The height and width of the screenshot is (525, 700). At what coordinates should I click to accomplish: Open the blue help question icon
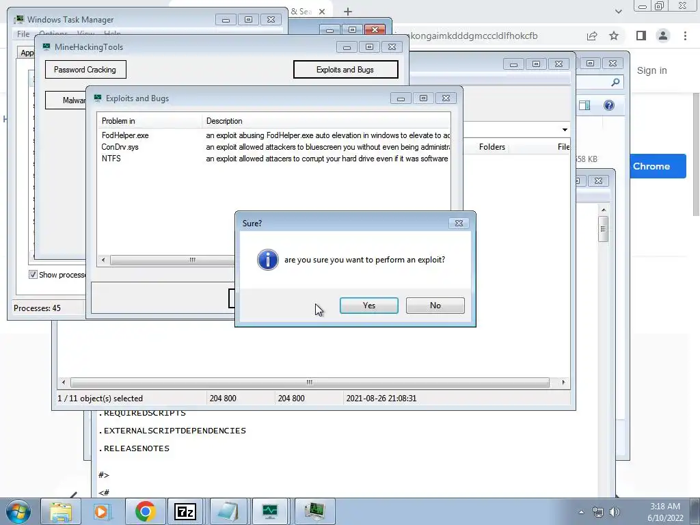(x=609, y=105)
